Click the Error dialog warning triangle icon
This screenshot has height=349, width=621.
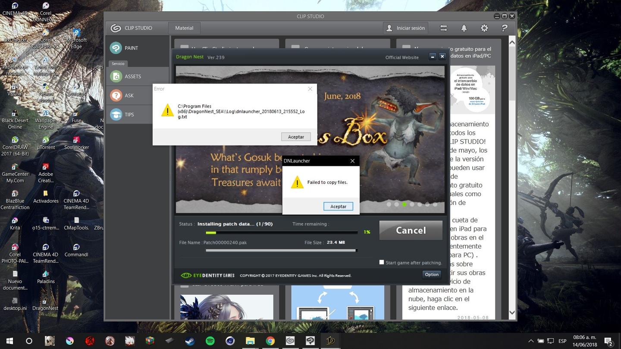pyautogui.click(x=167, y=110)
